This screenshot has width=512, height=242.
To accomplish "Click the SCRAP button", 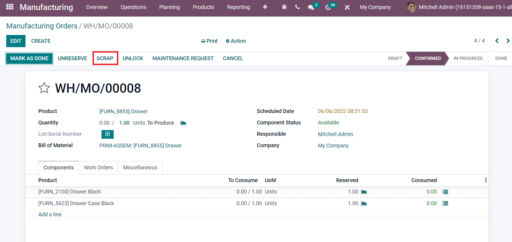I will [105, 58].
